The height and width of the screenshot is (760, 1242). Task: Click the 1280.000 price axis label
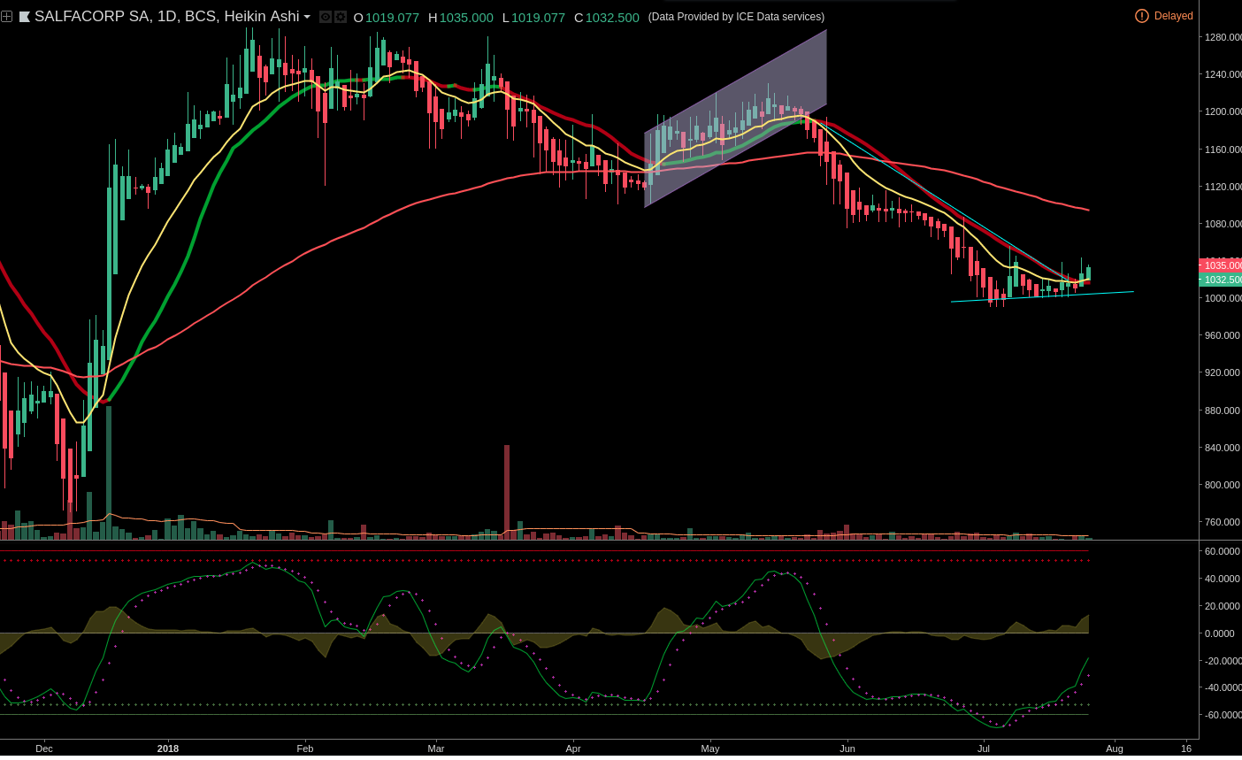coord(1223,37)
